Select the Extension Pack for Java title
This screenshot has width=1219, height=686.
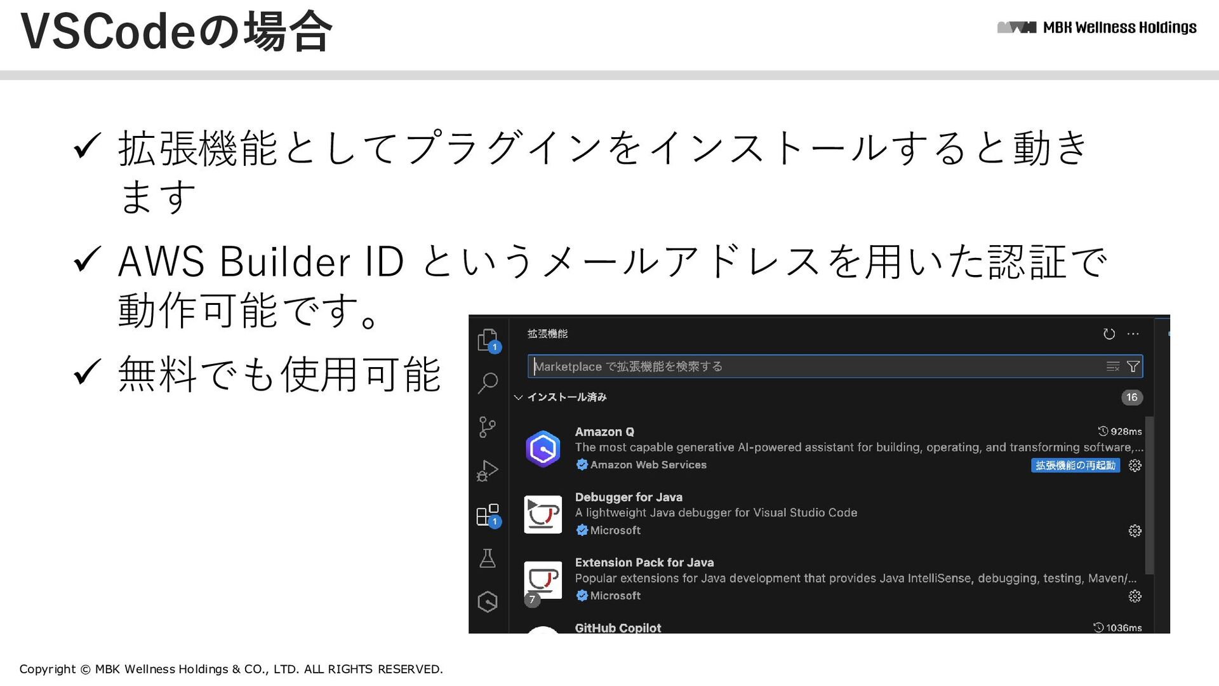(x=644, y=563)
